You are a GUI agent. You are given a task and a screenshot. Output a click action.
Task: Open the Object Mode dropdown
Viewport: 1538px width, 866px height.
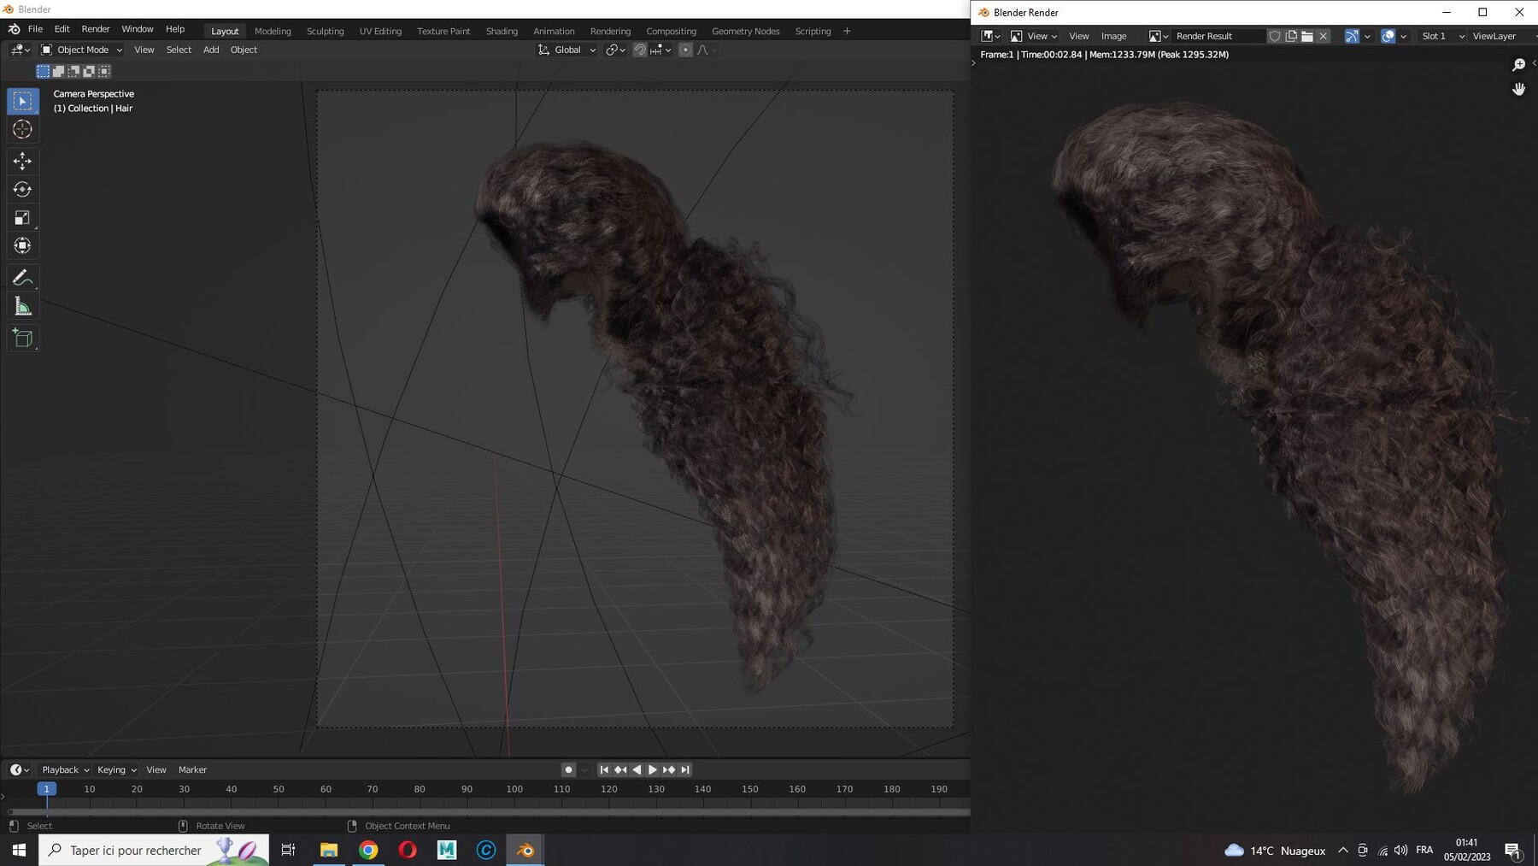[82, 50]
